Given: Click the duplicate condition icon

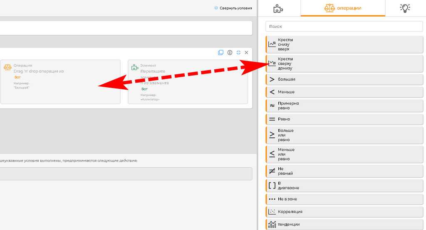Looking at the screenshot, I should coord(221,53).
